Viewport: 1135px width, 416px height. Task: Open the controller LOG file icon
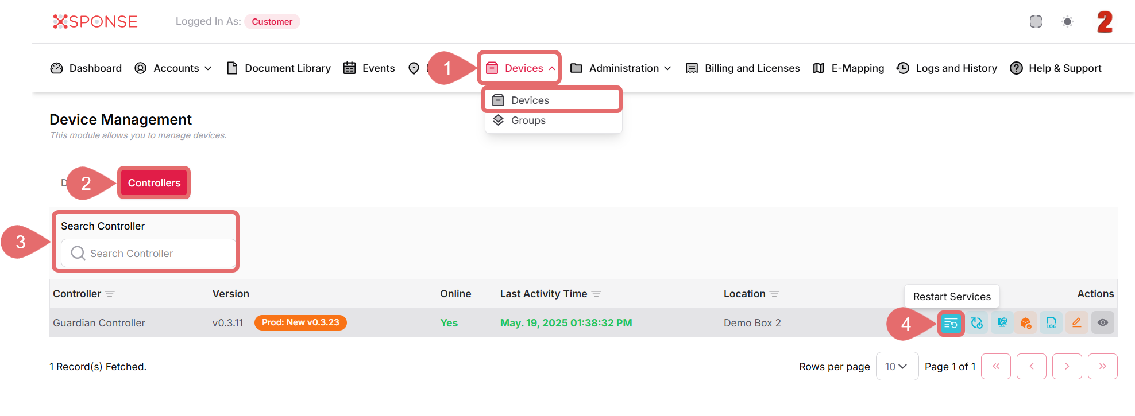coord(1051,323)
